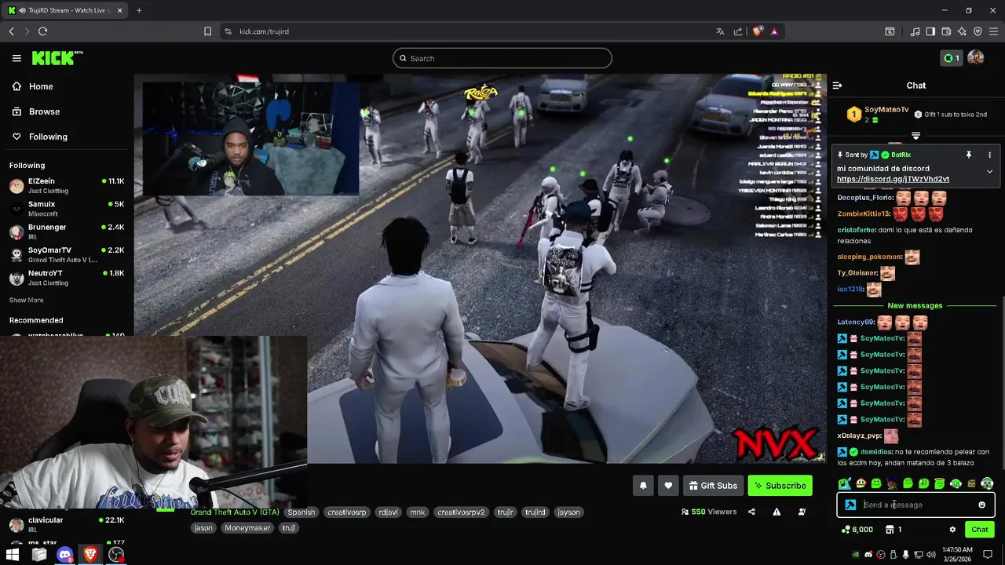Click in the Search field
1005x565 pixels.
tap(502, 58)
